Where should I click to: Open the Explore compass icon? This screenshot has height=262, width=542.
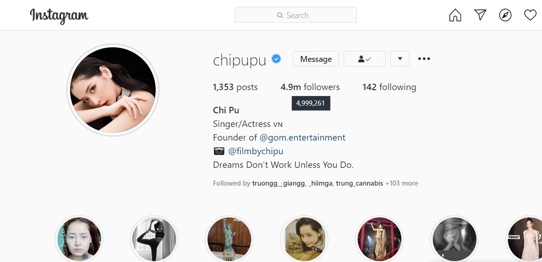[505, 15]
